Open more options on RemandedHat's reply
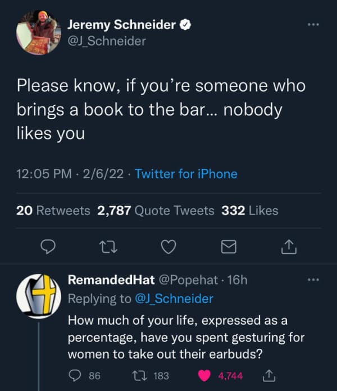Viewport: 337px width, 391px height. click(x=313, y=280)
